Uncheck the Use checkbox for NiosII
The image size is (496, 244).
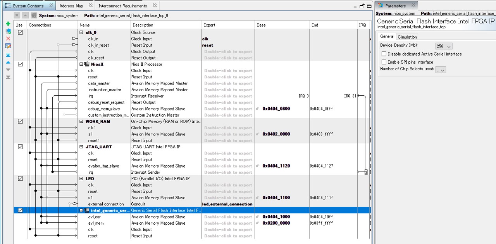pos(20,64)
